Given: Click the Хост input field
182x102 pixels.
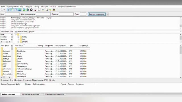Looking at the screenshot, I should 12,14.
